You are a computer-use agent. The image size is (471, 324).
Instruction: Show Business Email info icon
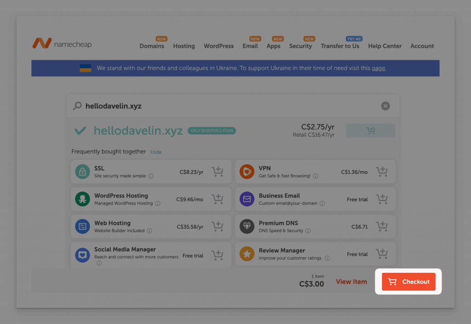tap(322, 204)
